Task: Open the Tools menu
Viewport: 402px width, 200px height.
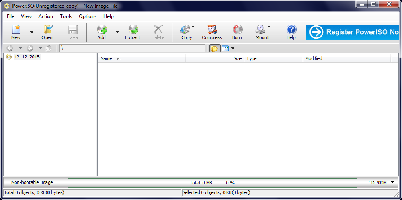Action: pos(66,16)
